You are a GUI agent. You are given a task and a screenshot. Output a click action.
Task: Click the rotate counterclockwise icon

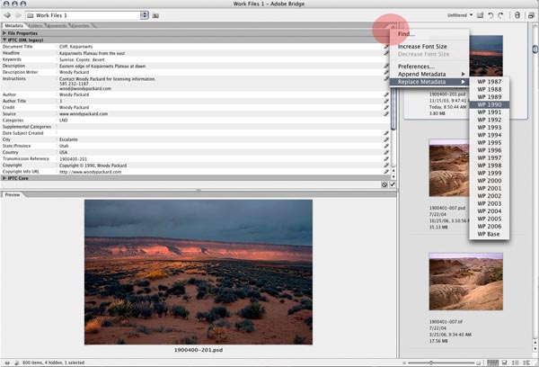point(491,15)
